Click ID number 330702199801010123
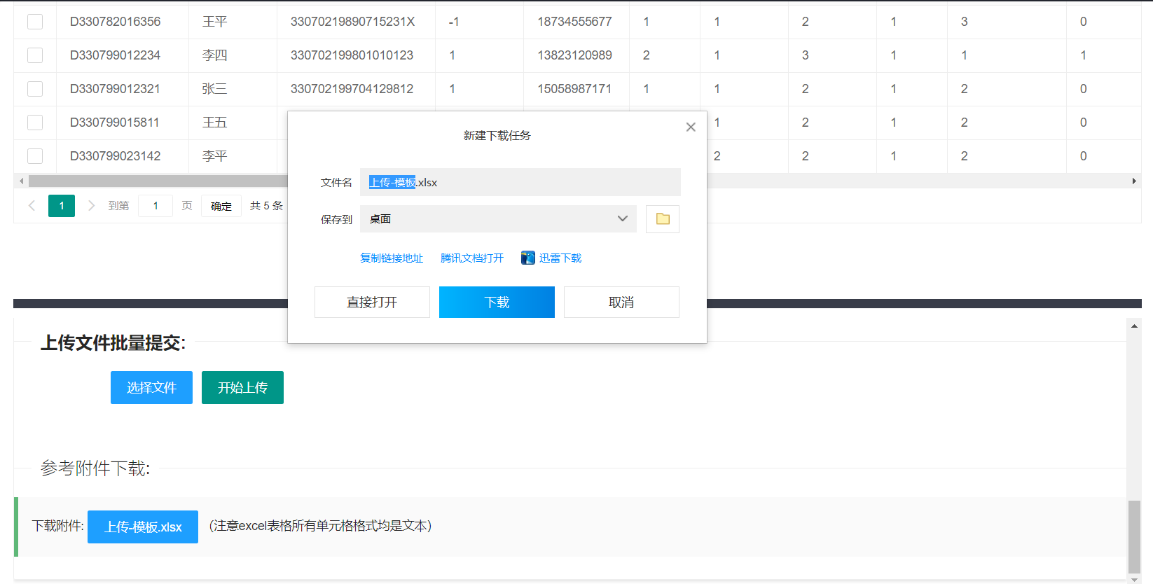The image size is (1153, 584). 352,55
